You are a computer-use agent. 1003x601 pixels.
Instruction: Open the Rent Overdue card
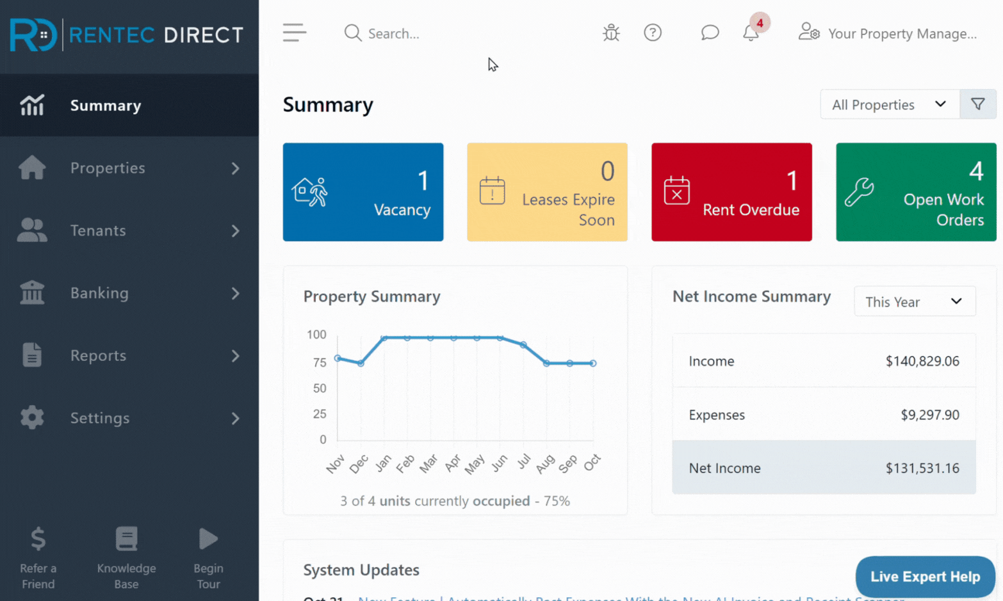731,192
